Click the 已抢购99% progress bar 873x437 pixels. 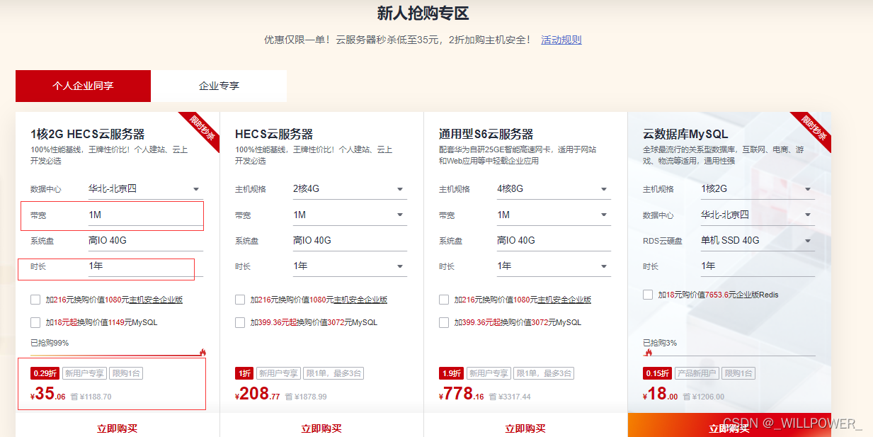click(117, 355)
